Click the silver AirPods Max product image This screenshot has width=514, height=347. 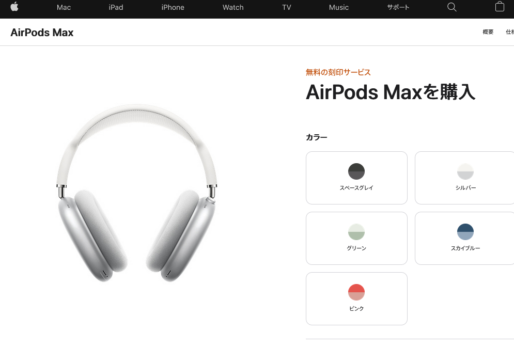click(x=137, y=193)
